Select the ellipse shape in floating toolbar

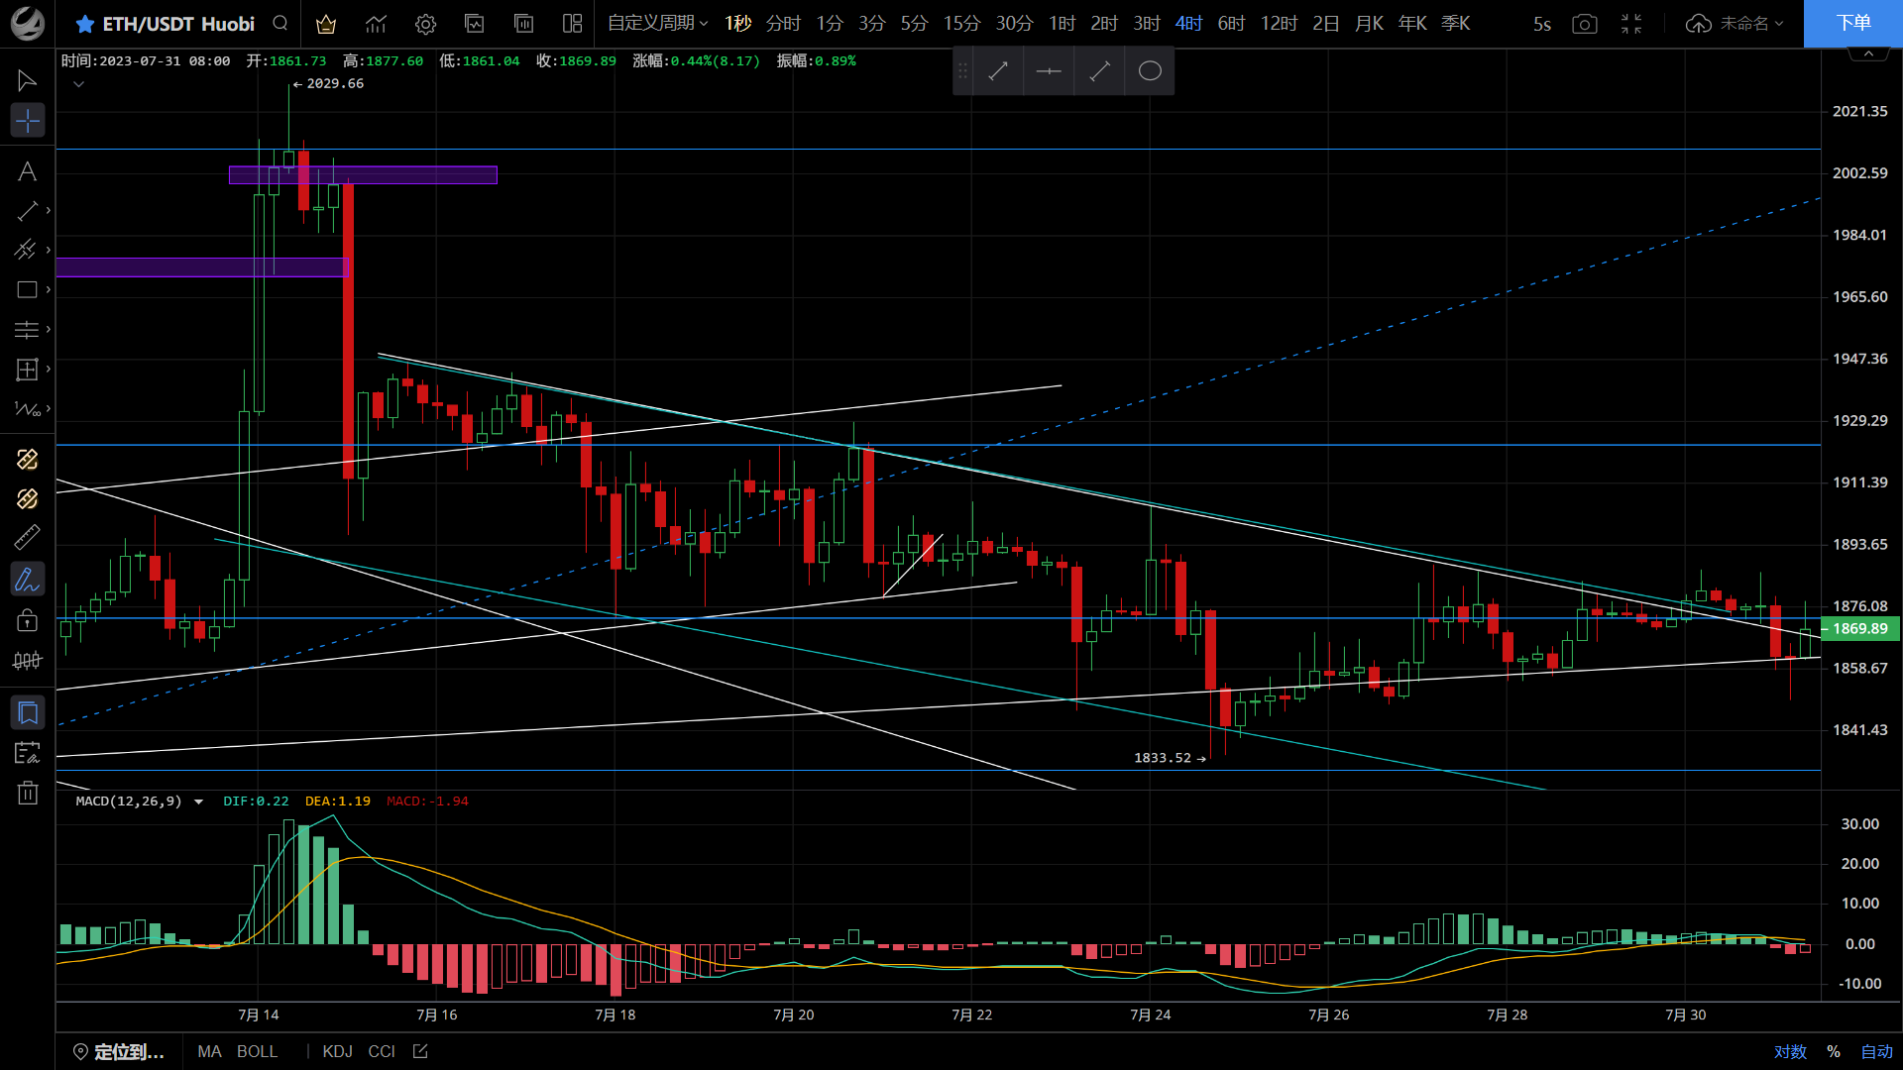(1150, 71)
